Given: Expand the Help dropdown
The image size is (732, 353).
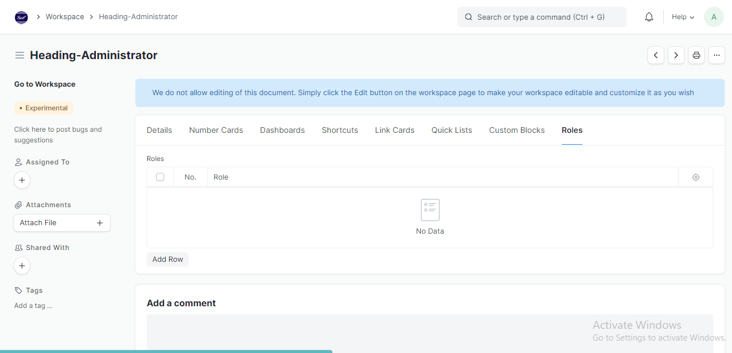Looking at the screenshot, I should click(x=683, y=17).
